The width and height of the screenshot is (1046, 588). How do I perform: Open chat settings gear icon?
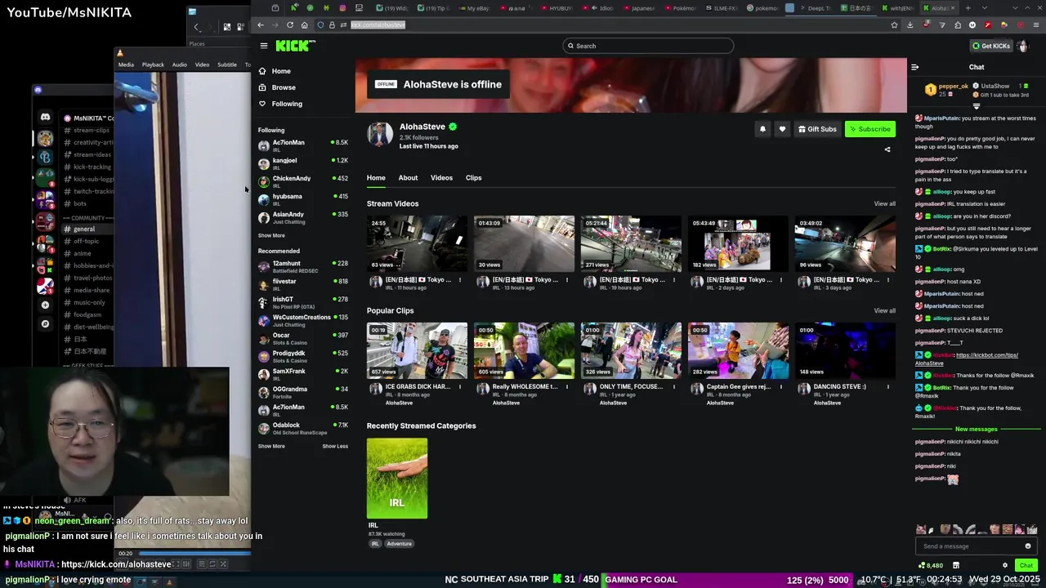[1005, 565]
